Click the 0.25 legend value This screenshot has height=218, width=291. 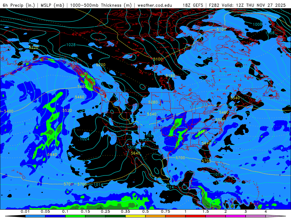[105, 211]
